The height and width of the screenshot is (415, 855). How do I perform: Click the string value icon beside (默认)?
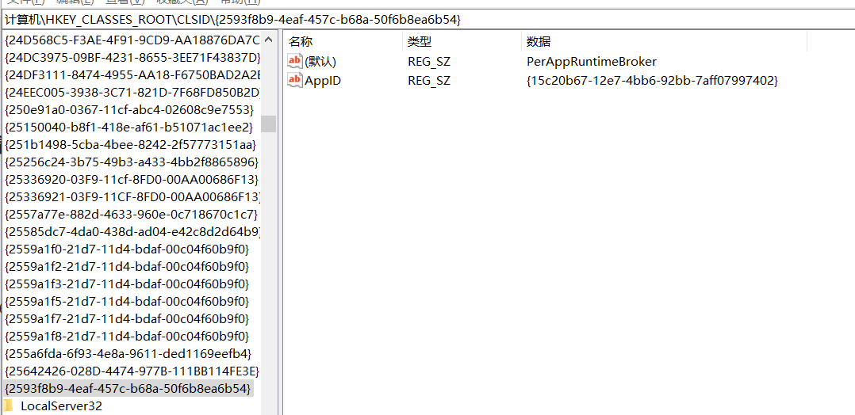pyautogui.click(x=295, y=62)
